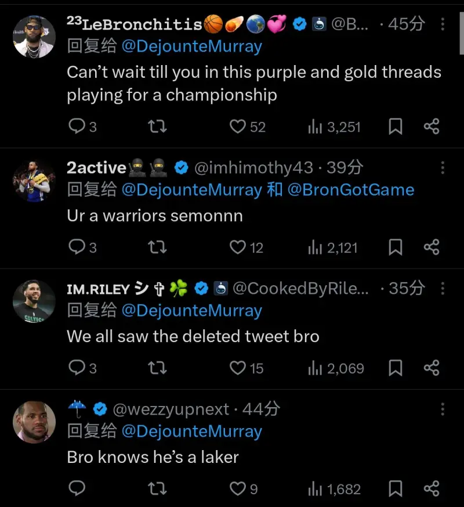Image resolution: width=464 pixels, height=507 pixels.
Task: Share the 'purple and gold threads' tweet
Action: (431, 126)
